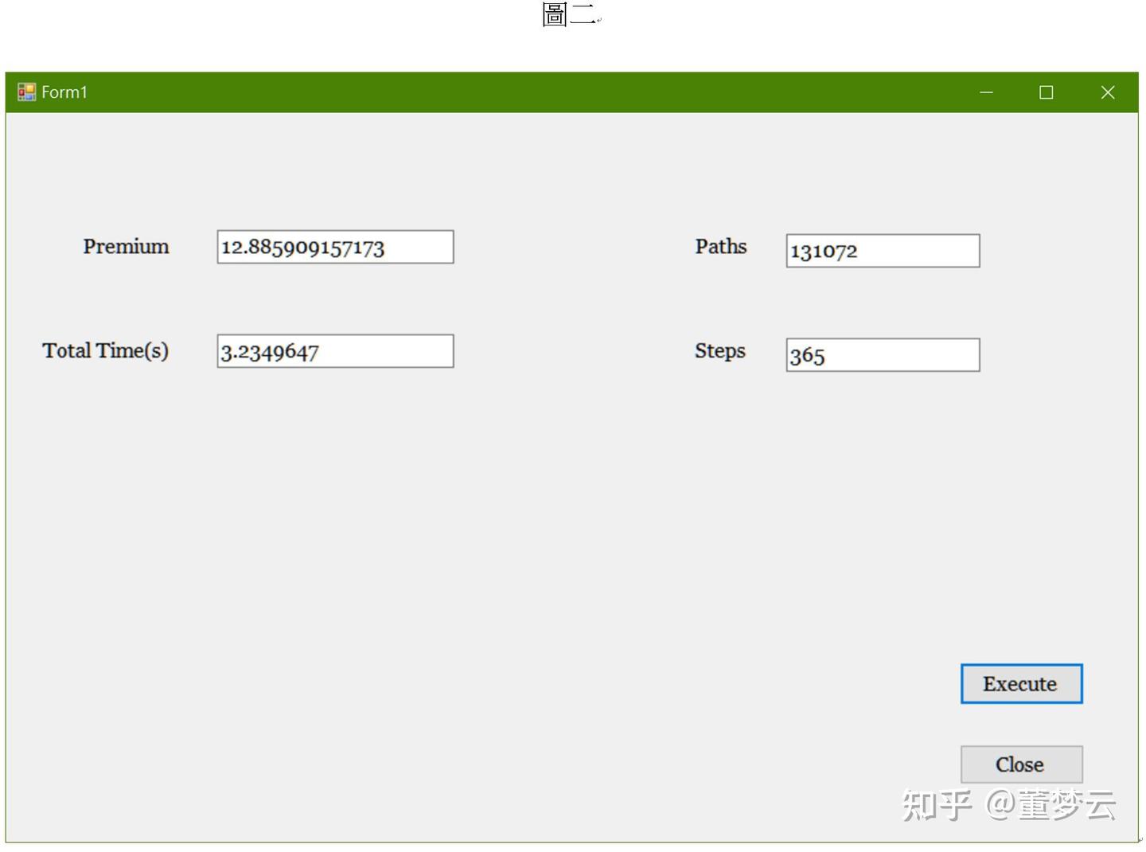Image resolution: width=1146 pixels, height=852 pixels.
Task: Click the maximize button on Form1
Action: 1046,92
